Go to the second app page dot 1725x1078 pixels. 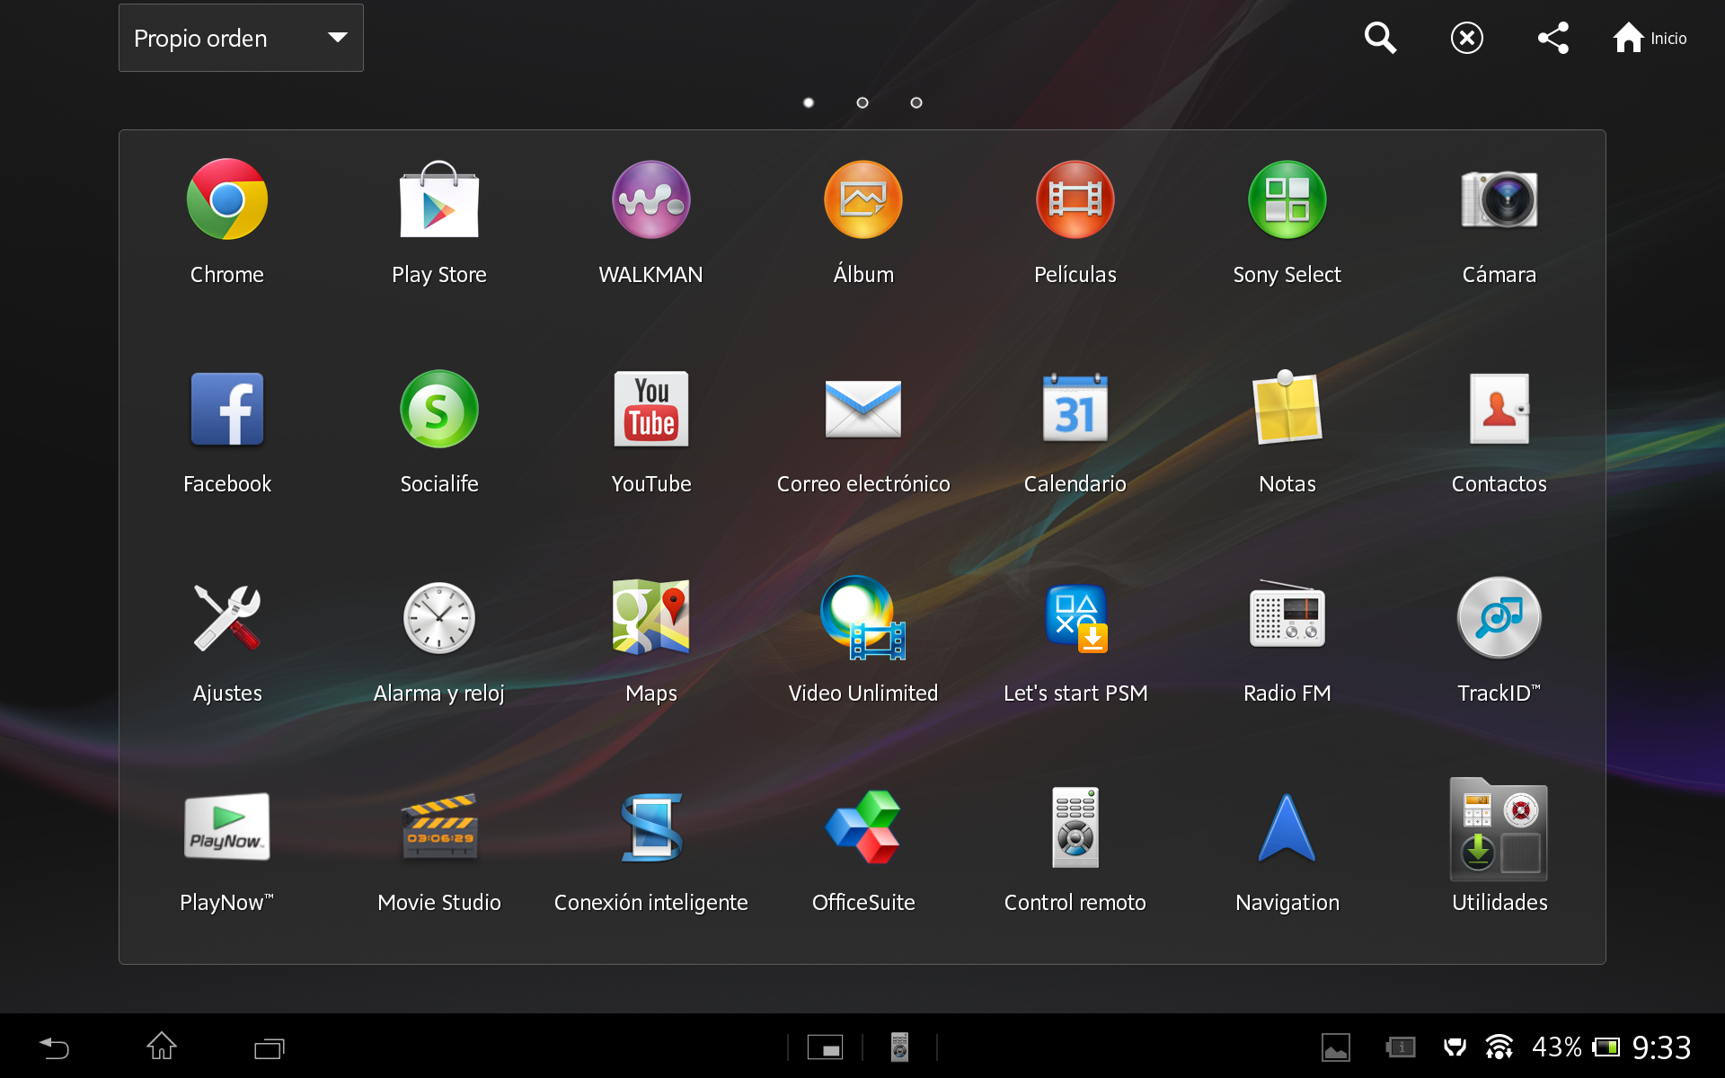point(862,102)
